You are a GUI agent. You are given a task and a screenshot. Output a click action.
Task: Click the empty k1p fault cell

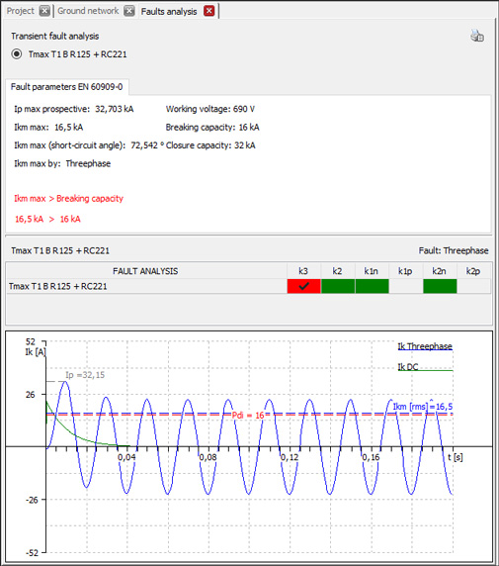[406, 286]
